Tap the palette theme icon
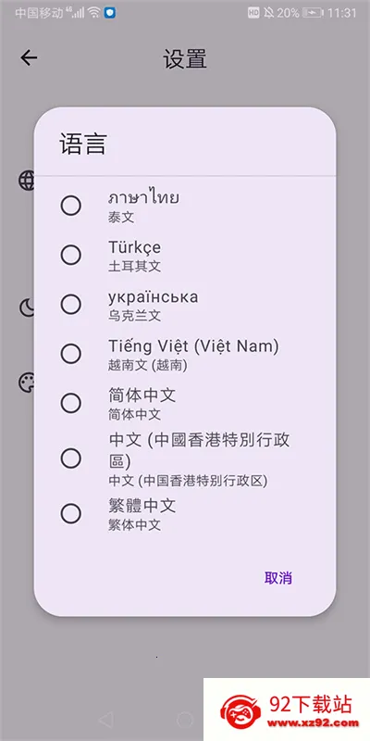Screen dimensions: 370x741 [27, 383]
